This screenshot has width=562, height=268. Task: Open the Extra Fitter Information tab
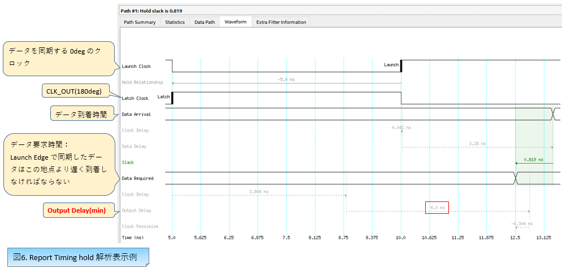pyautogui.click(x=281, y=22)
